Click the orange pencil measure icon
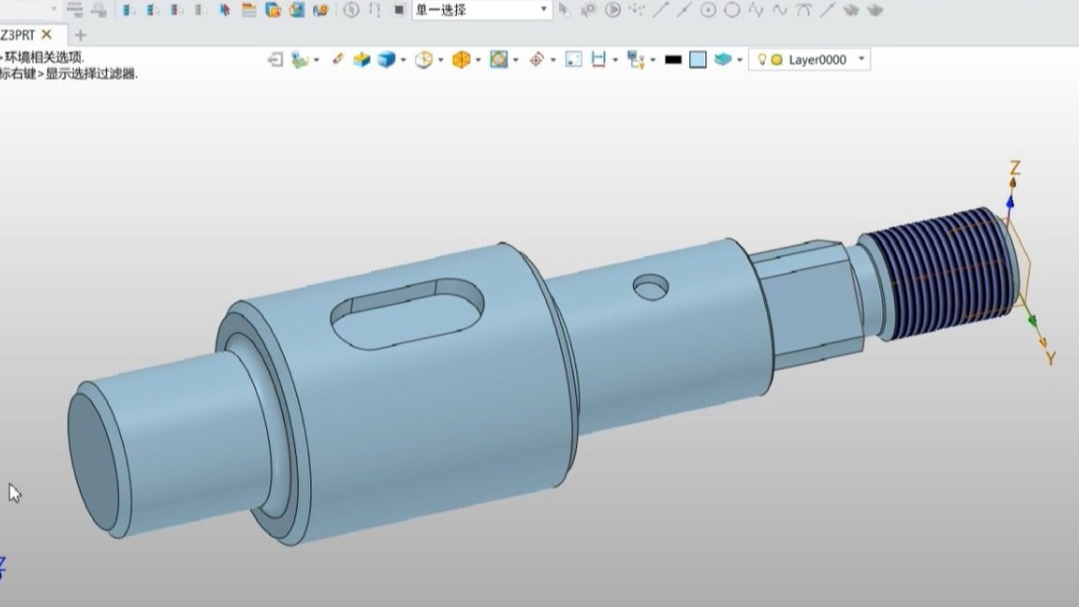Image resolution: width=1079 pixels, height=607 pixels. 337,59
